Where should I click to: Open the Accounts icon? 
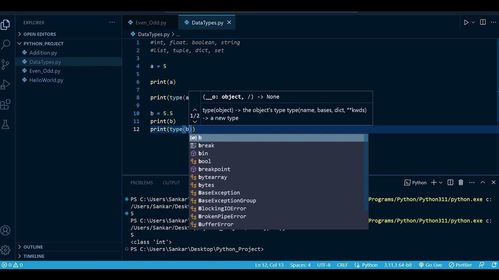pyautogui.click(x=5, y=230)
